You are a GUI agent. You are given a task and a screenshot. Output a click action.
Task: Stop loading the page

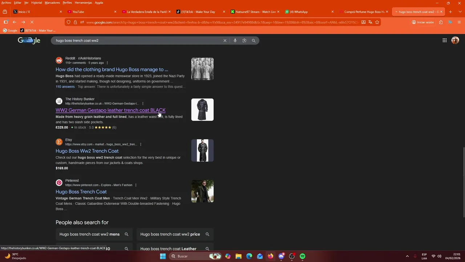click(32, 22)
